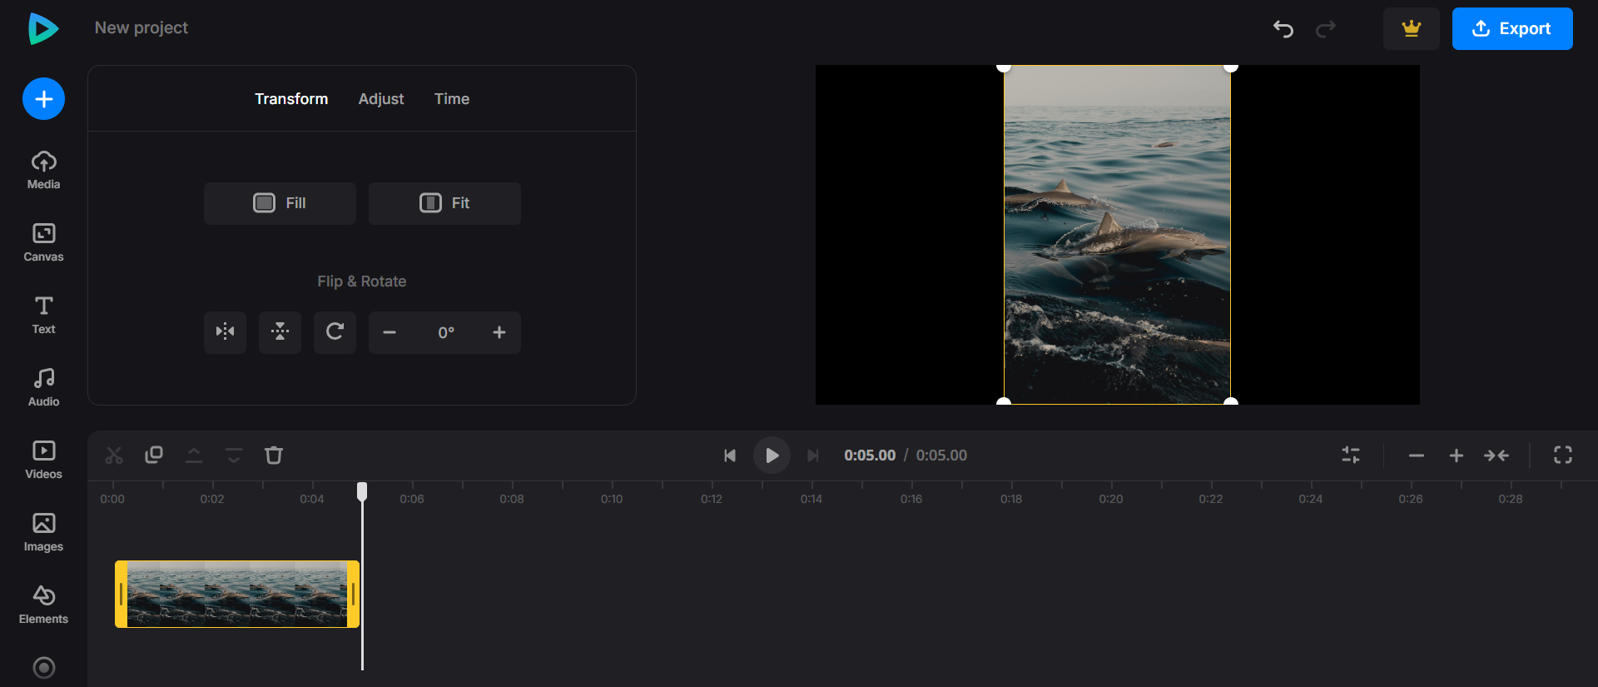Move clip layer up

coord(194,456)
